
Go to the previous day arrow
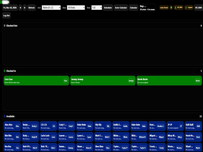(20, 8)
